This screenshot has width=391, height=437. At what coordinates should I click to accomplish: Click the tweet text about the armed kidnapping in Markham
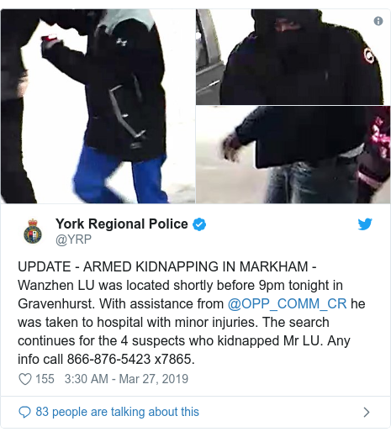tap(192, 313)
